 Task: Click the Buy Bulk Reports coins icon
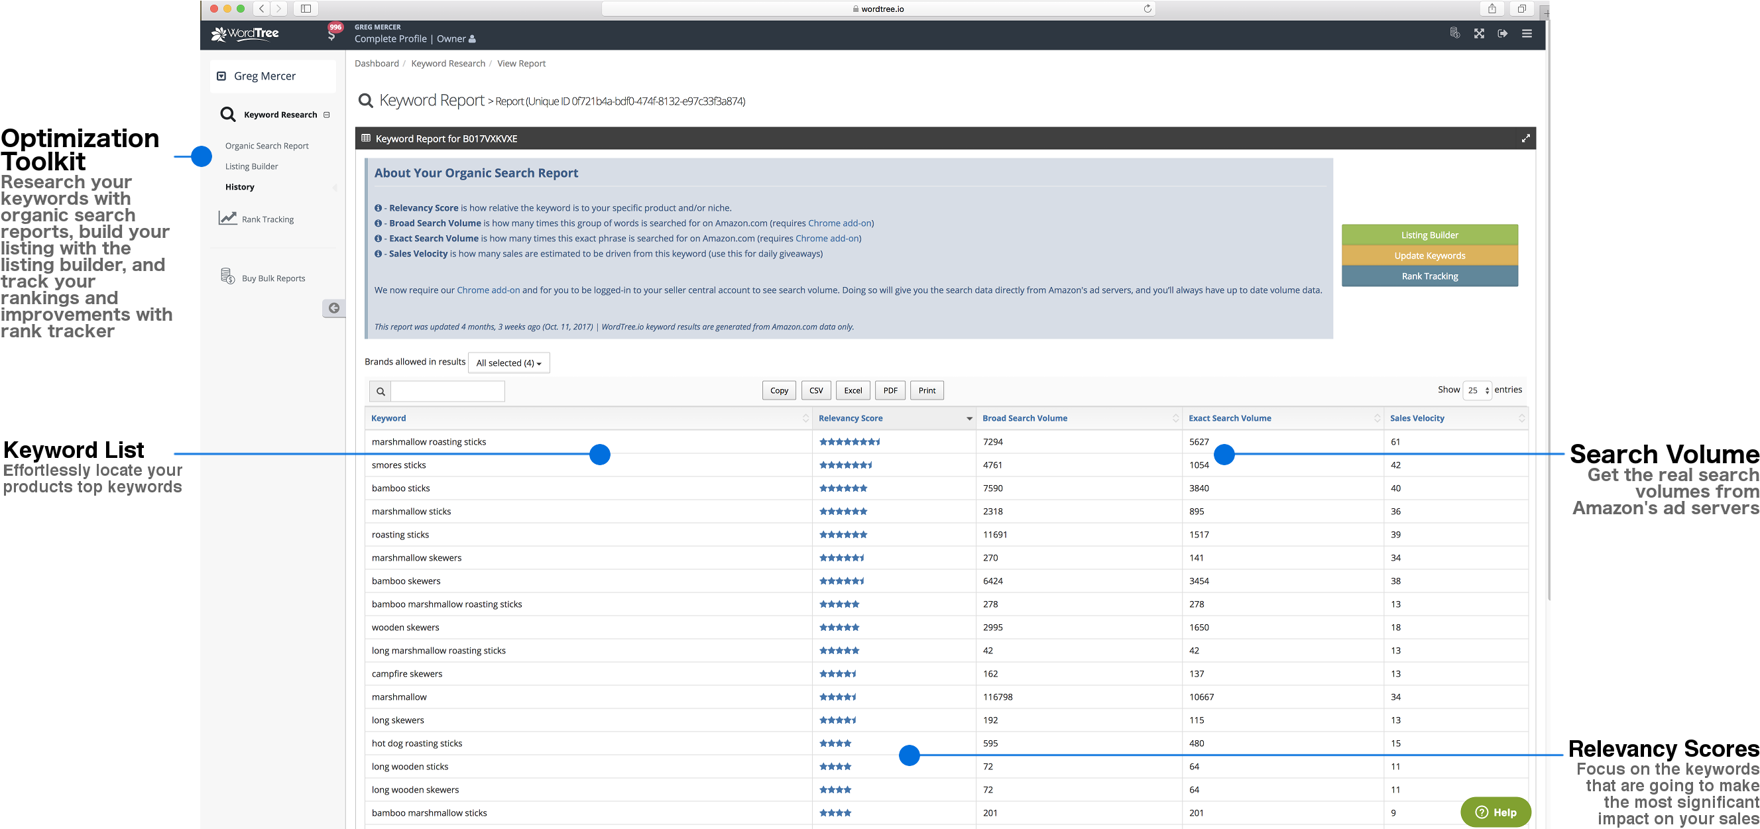(227, 276)
